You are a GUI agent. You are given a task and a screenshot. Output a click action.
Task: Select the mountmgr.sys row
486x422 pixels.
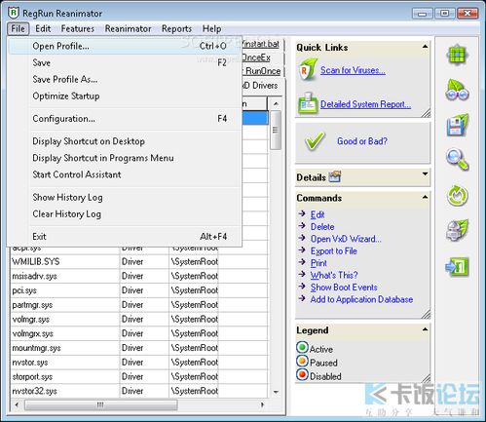pos(139,348)
